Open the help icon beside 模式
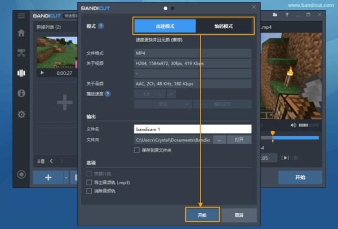Screen dimensions: 338x229 [x=101, y=26]
